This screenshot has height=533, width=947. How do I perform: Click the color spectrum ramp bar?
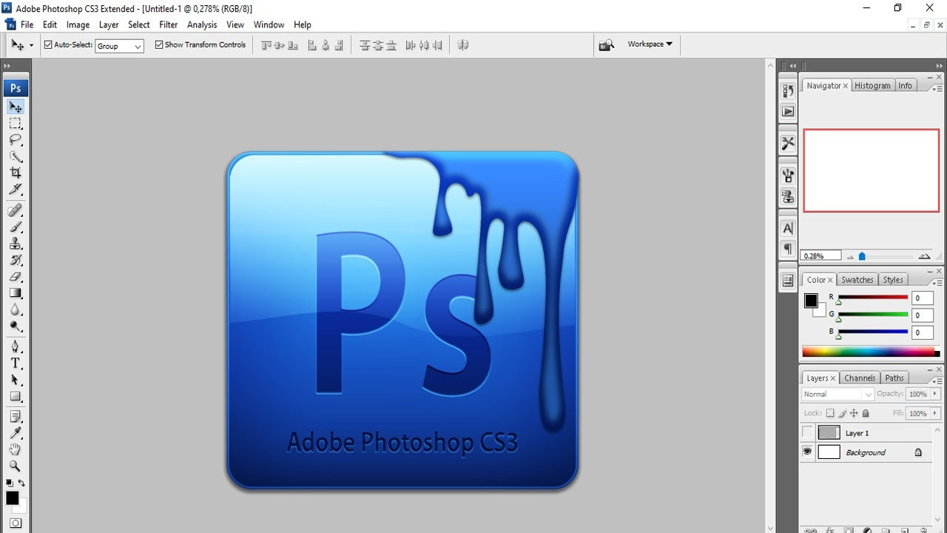(871, 352)
